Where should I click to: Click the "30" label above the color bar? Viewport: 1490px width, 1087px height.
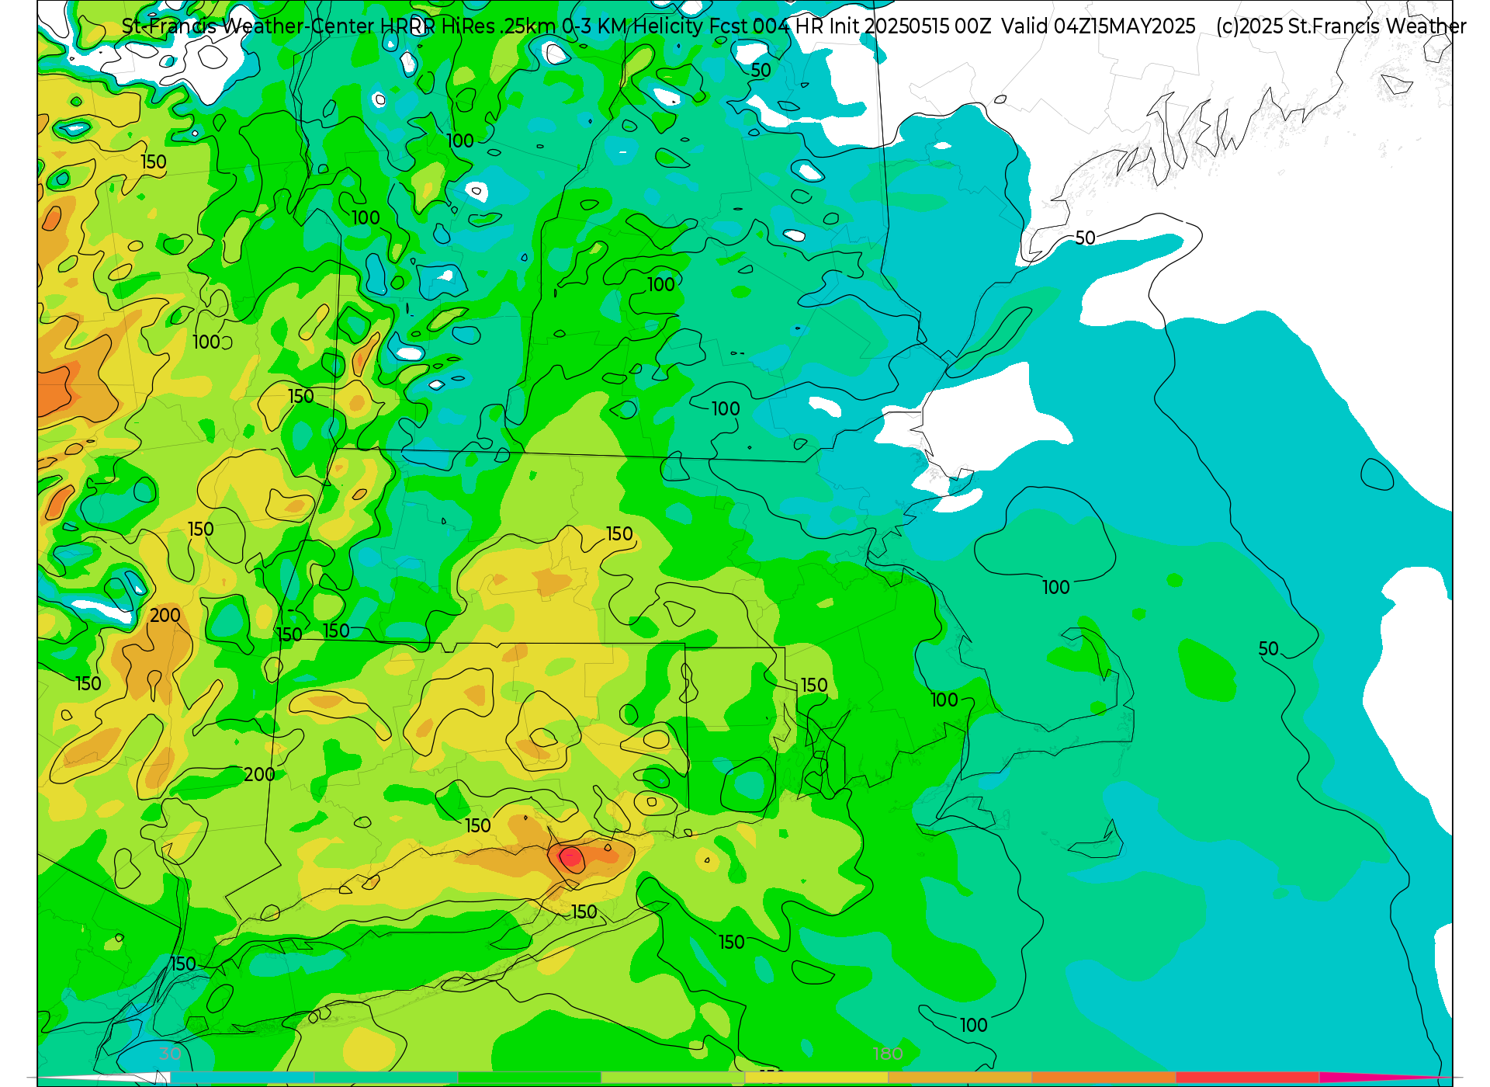(x=170, y=1054)
